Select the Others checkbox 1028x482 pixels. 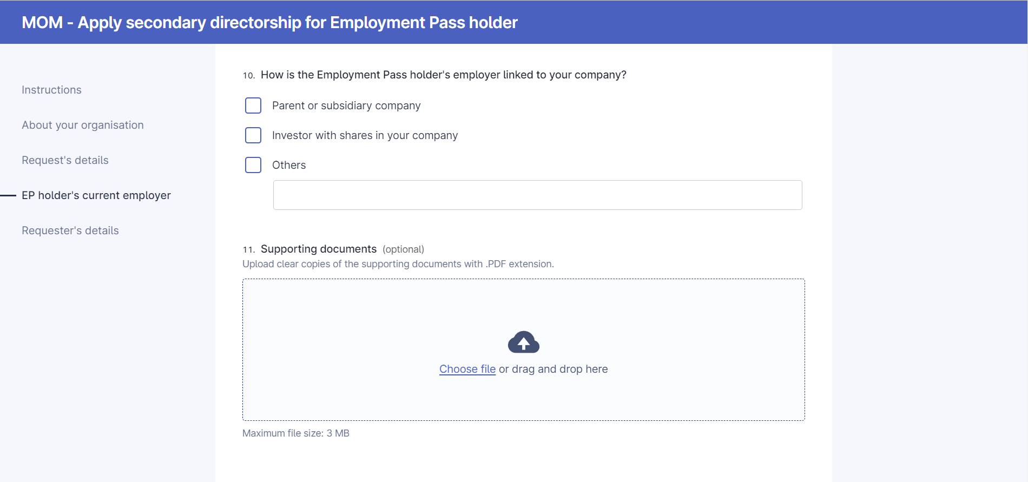(253, 165)
